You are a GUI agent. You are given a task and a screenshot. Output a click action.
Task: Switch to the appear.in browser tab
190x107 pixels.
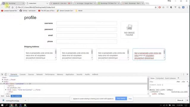point(61,3)
